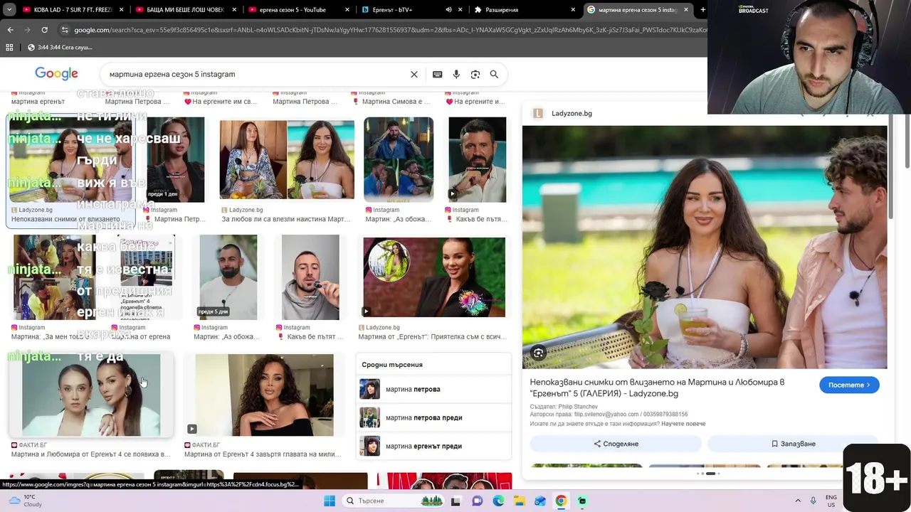The height and width of the screenshot is (512, 911).
Task: Open Научете повече link
Action: click(x=683, y=424)
